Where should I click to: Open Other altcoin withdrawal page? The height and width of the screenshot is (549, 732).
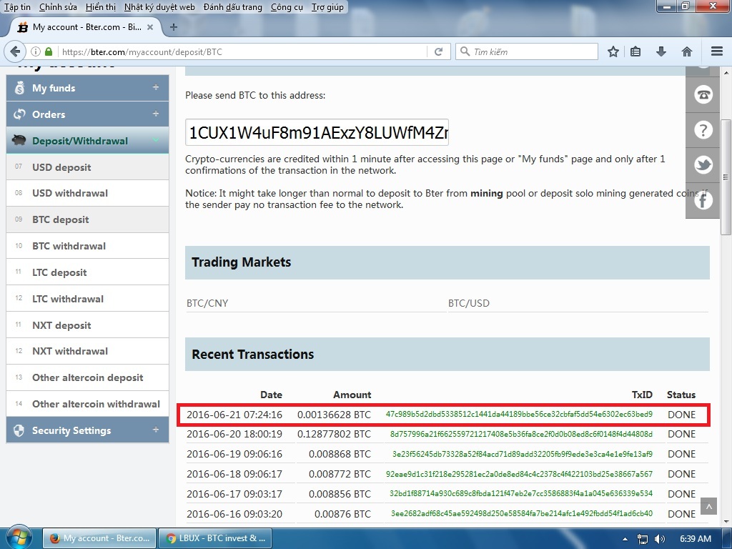pyautogui.click(x=87, y=404)
